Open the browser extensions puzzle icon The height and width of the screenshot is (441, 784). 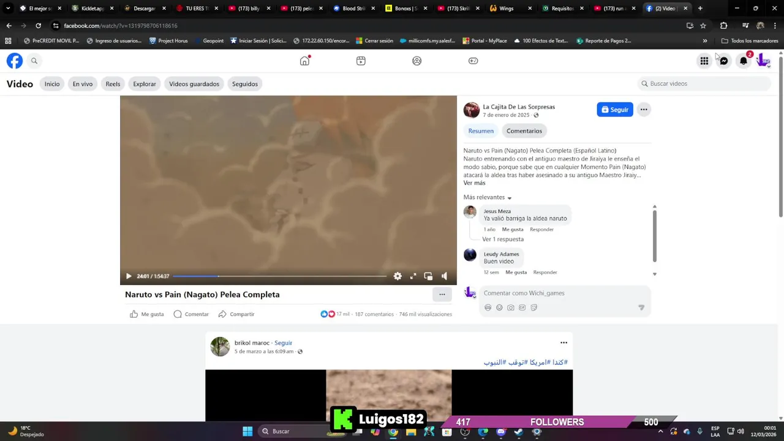click(723, 26)
